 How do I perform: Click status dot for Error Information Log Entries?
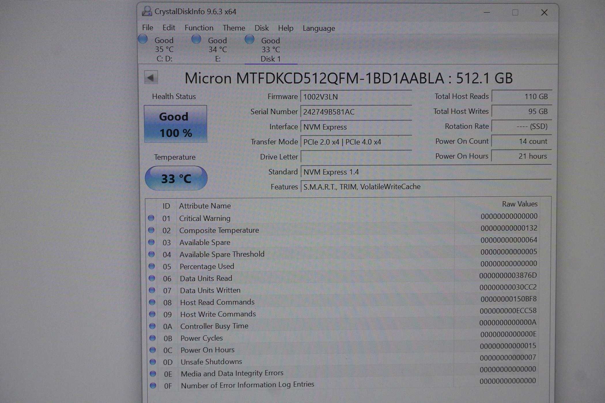pos(153,385)
